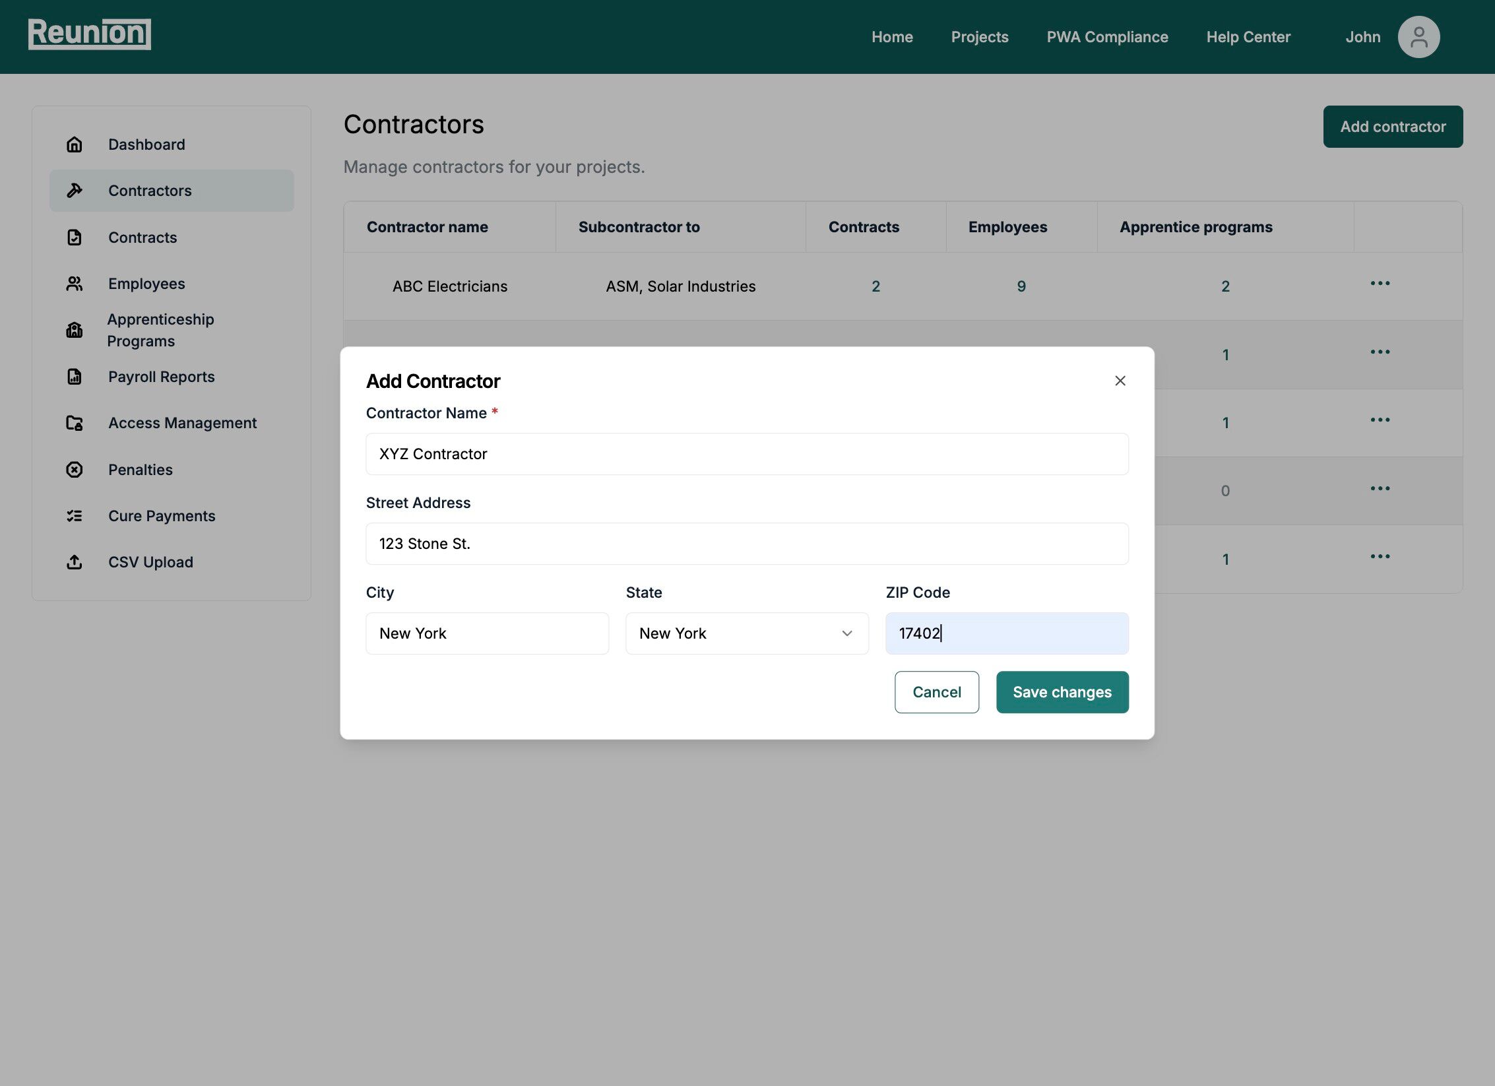Screen dimensions: 1495x1086
Task: Click the Reunion logo
Action: [90, 34]
